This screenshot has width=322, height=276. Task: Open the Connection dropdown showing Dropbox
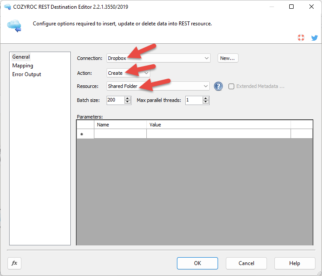tap(158, 58)
